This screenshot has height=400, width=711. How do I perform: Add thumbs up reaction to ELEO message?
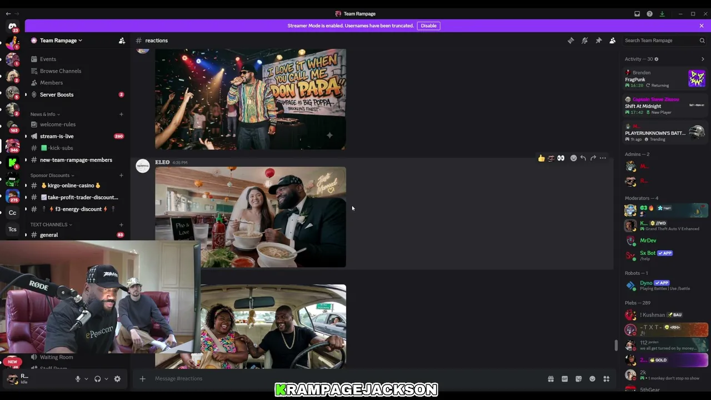pos(541,158)
